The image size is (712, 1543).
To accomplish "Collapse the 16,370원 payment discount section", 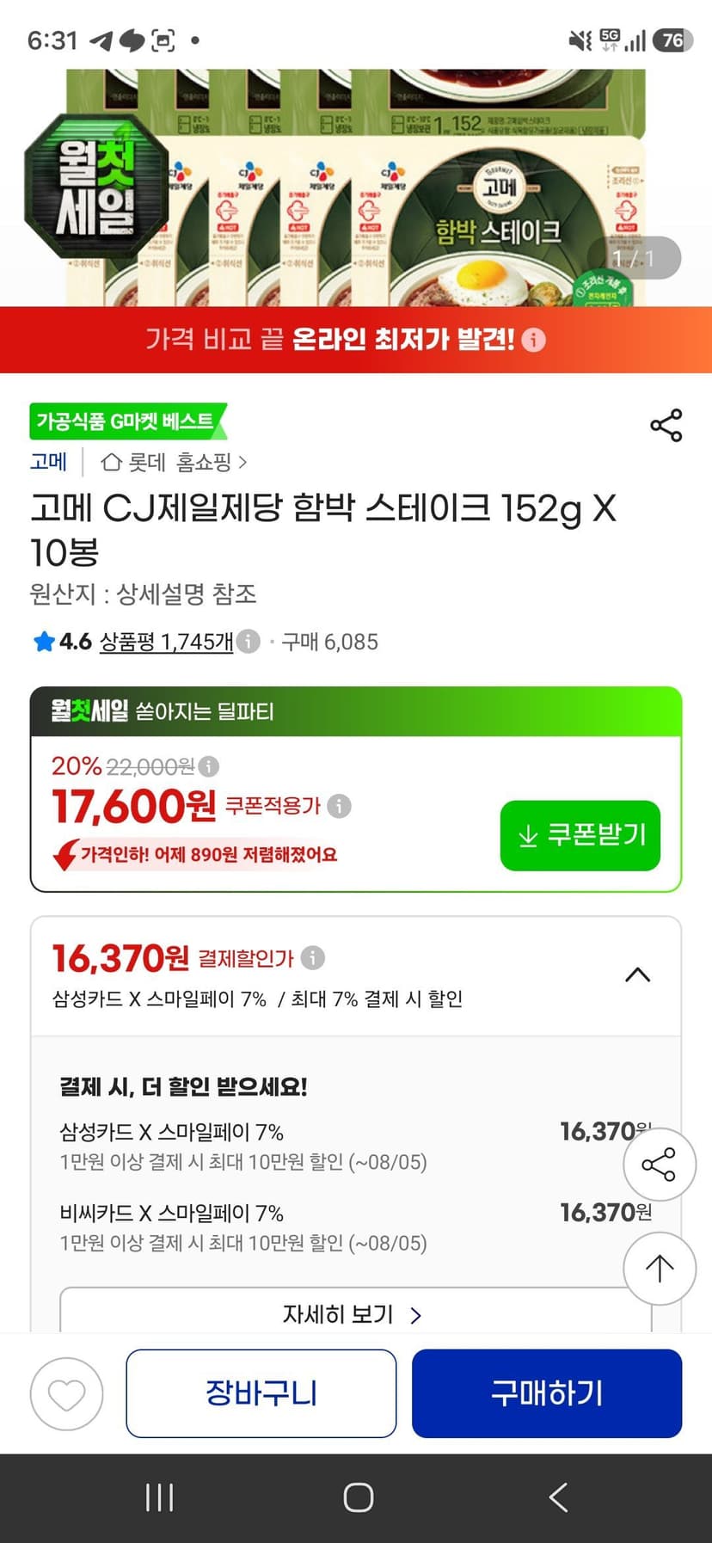I will click(637, 975).
